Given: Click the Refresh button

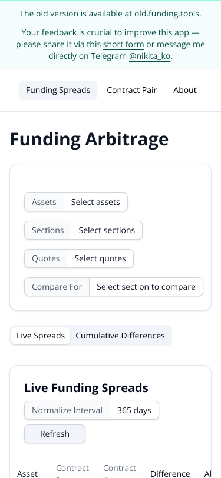Looking at the screenshot, I should click(x=55, y=434).
